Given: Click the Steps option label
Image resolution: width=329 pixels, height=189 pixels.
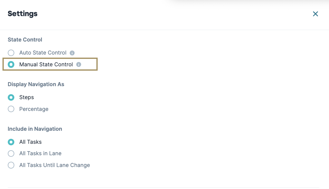Looking at the screenshot, I should 26,97.
